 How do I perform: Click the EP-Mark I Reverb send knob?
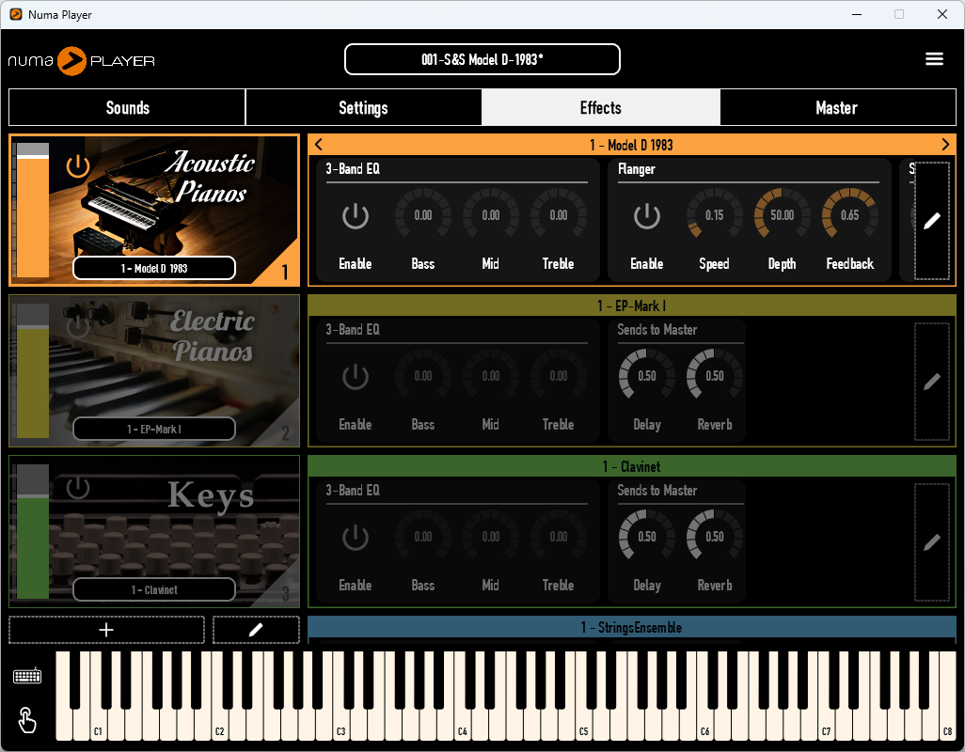tap(715, 375)
